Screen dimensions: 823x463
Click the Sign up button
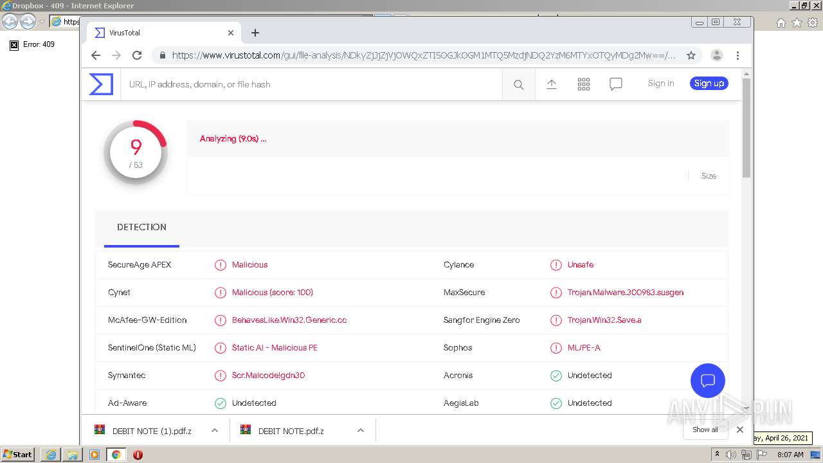(709, 84)
